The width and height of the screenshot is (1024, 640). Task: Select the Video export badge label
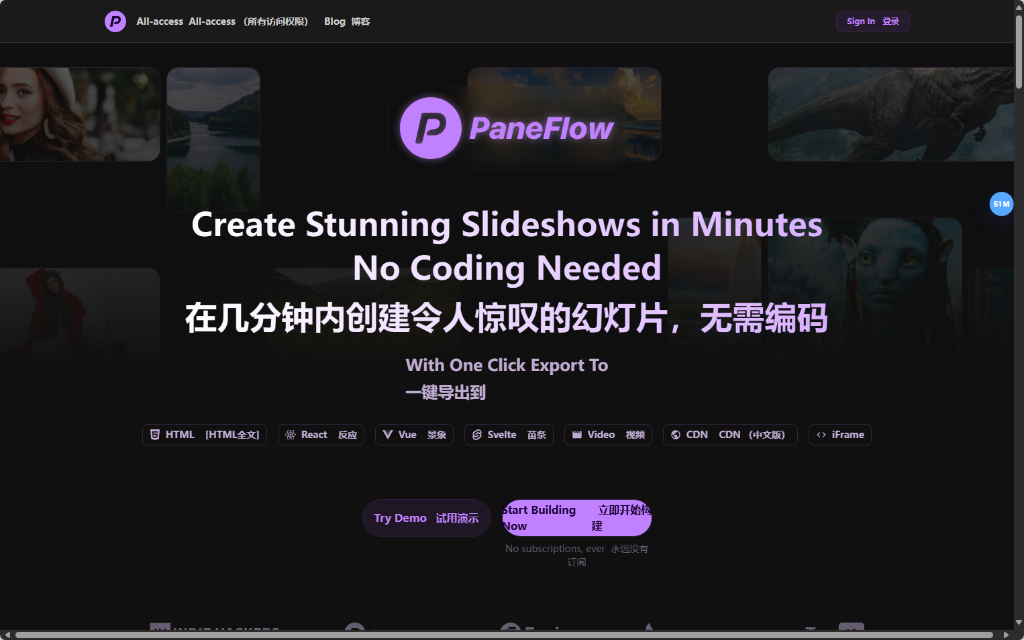(616, 435)
